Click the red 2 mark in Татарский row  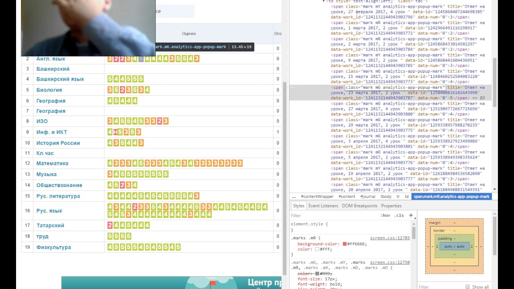click(x=110, y=225)
